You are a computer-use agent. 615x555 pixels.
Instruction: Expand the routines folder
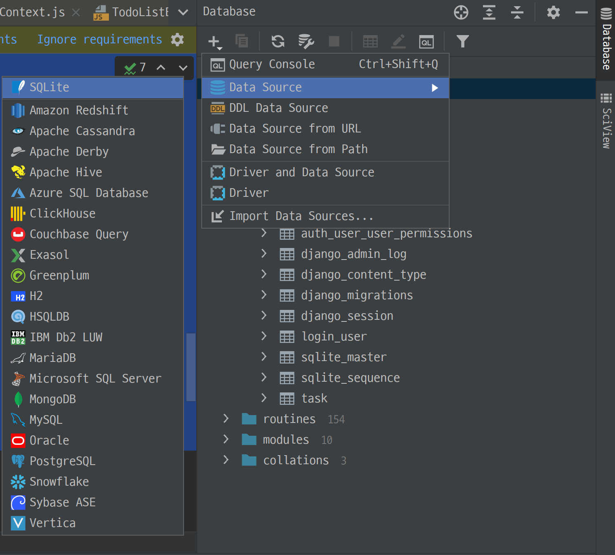pyautogui.click(x=226, y=419)
